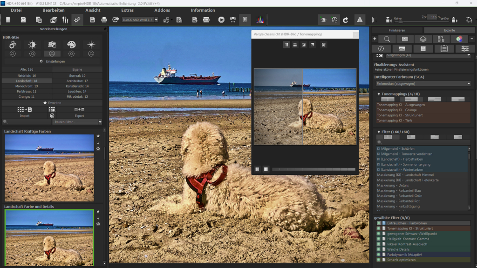Image resolution: width=477 pixels, height=268 pixels.
Task: Select the vertical split icon in Vergleichsansicht
Action: point(286,44)
